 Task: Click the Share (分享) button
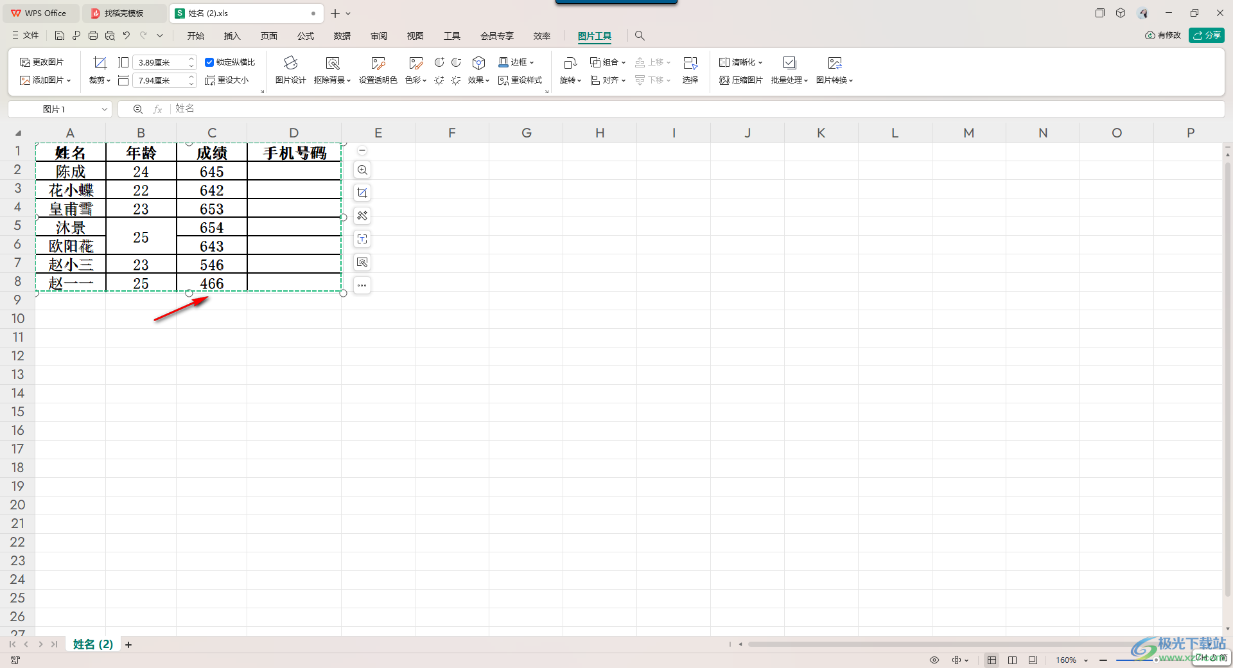(x=1207, y=35)
